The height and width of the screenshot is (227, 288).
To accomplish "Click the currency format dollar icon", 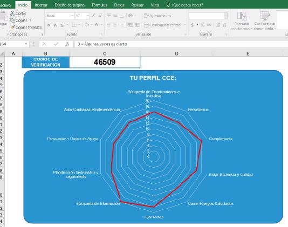I will click(x=192, y=25).
